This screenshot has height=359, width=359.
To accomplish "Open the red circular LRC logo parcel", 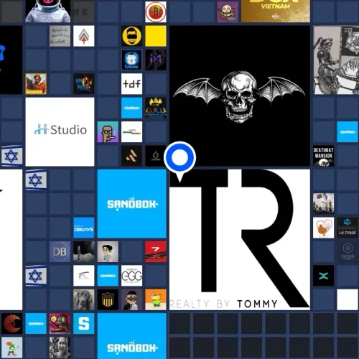I will click(x=156, y=11).
